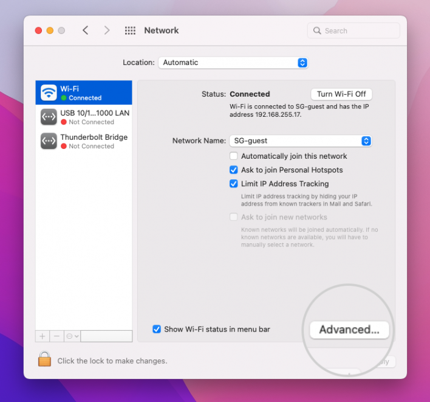The image size is (430, 402).
Task: Go forward with the right chevron arrow
Action: (x=107, y=30)
